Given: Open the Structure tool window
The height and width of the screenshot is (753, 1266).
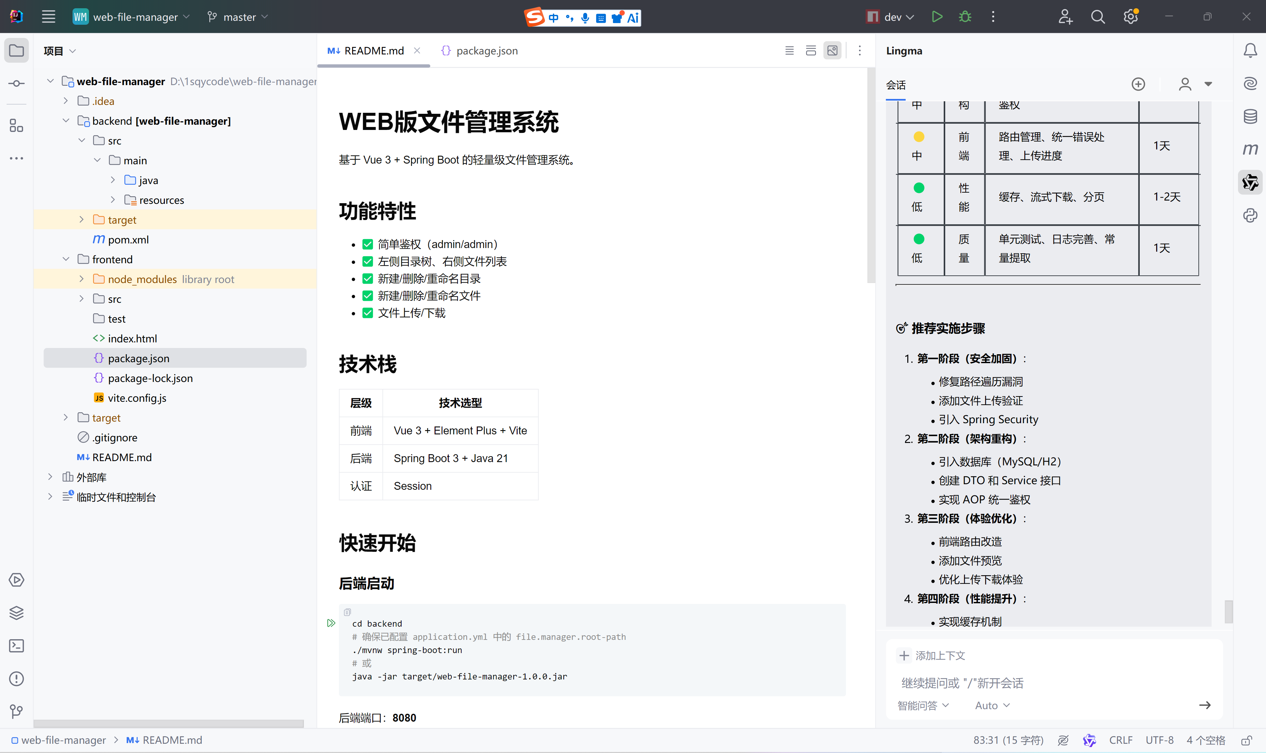Looking at the screenshot, I should pos(16,125).
